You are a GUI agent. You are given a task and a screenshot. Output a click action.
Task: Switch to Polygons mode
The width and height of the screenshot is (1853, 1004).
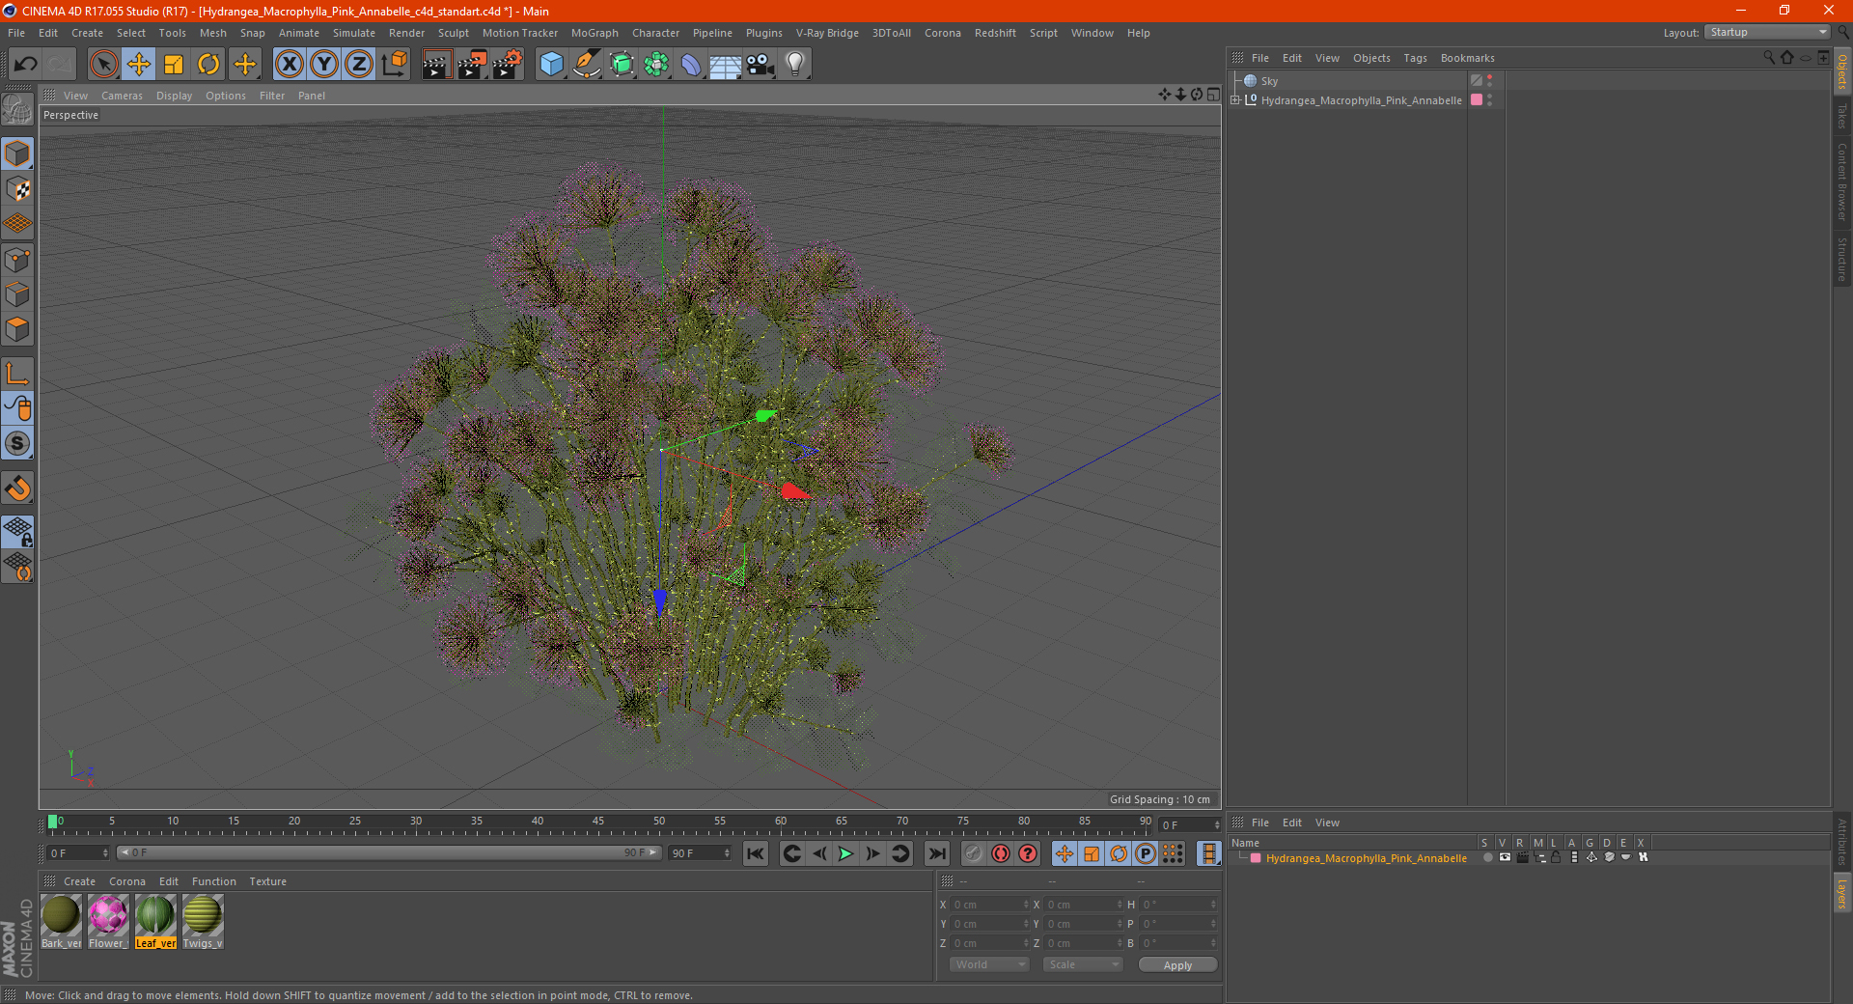(x=17, y=329)
